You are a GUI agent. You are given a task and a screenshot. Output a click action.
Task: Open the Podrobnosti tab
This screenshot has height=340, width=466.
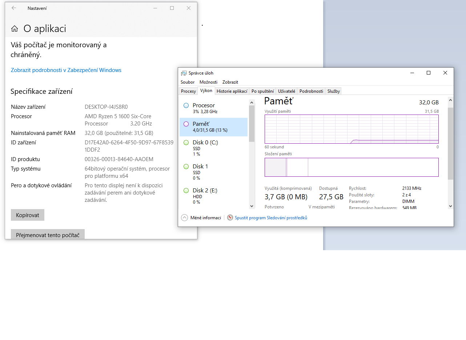point(311,91)
